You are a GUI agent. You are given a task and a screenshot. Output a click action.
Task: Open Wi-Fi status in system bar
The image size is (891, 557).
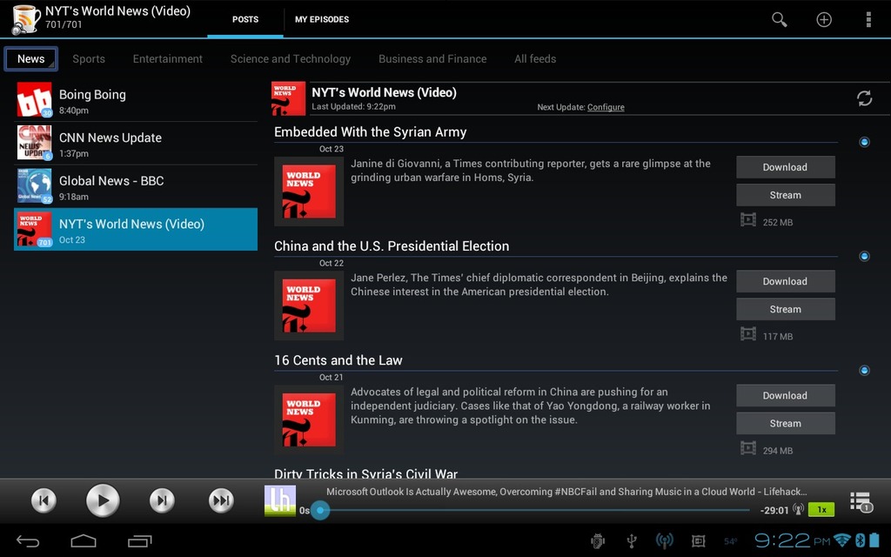click(x=842, y=540)
